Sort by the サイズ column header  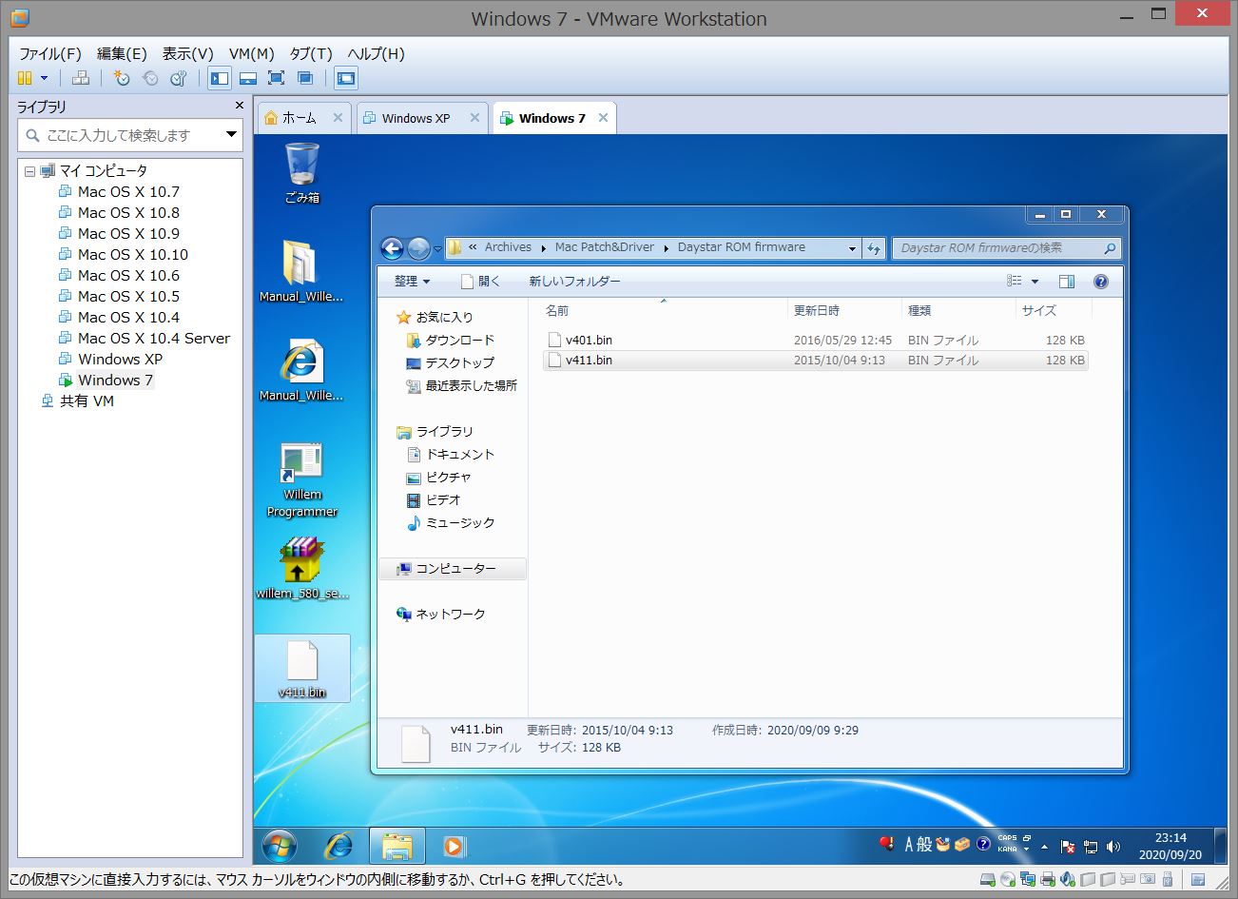pyautogui.click(x=1054, y=311)
